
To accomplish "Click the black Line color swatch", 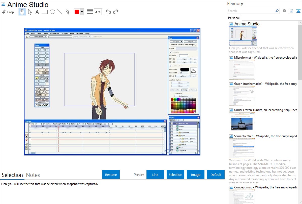I will [x=185, y=69].
